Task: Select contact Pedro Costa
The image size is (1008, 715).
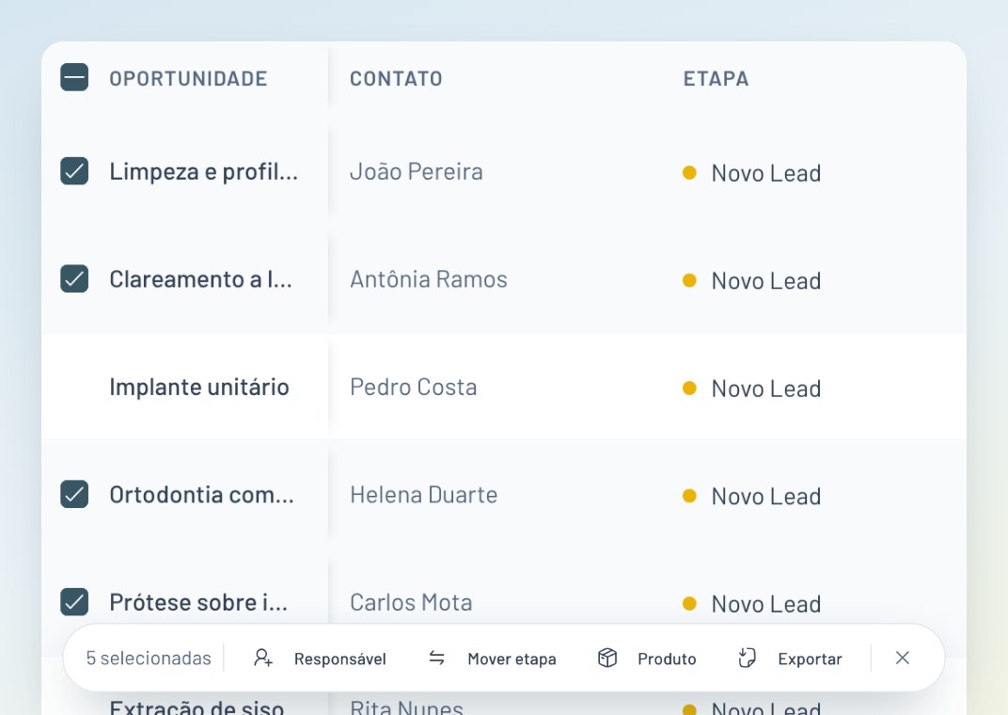Action: (x=414, y=387)
